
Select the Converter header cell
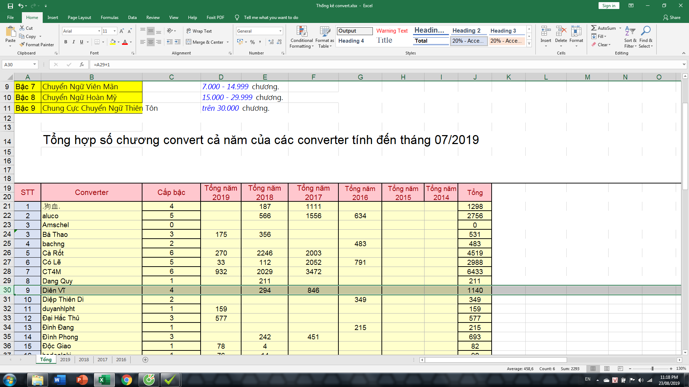click(x=92, y=192)
